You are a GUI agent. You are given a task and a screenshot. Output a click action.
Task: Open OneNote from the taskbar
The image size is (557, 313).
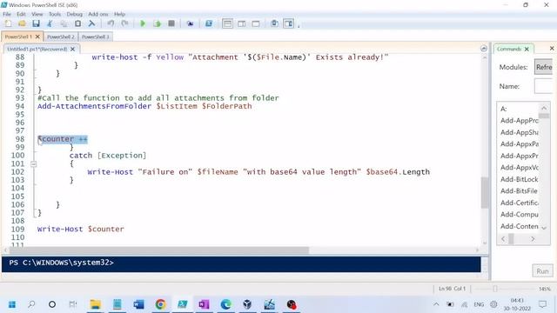pyautogui.click(x=204, y=304)
